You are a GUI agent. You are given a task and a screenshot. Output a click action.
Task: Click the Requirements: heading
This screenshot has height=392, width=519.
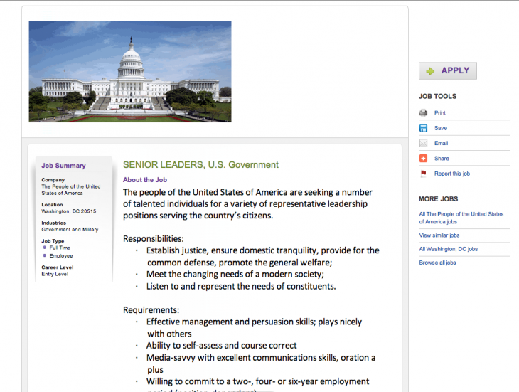point(151,310)
